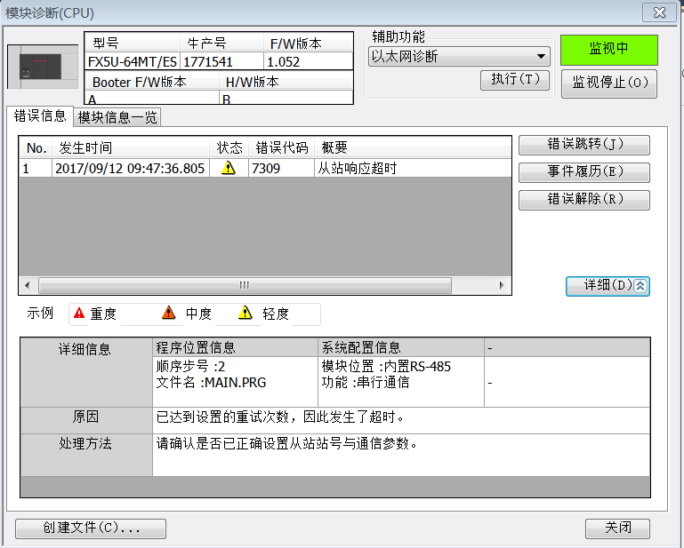This screenshot has height=548, width=684.
Task: Click the 错误跳转(J) button
Action: (583, 145)
